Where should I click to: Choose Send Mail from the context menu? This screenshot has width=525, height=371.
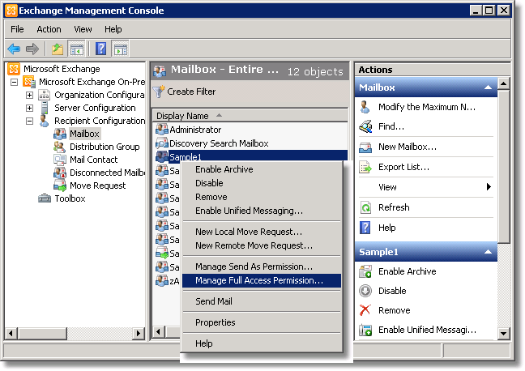pyautogui.click(x=262, y=301)
